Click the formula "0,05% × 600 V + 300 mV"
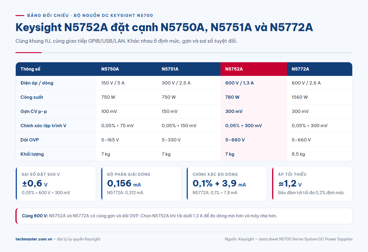 click(x=46, y=193)
